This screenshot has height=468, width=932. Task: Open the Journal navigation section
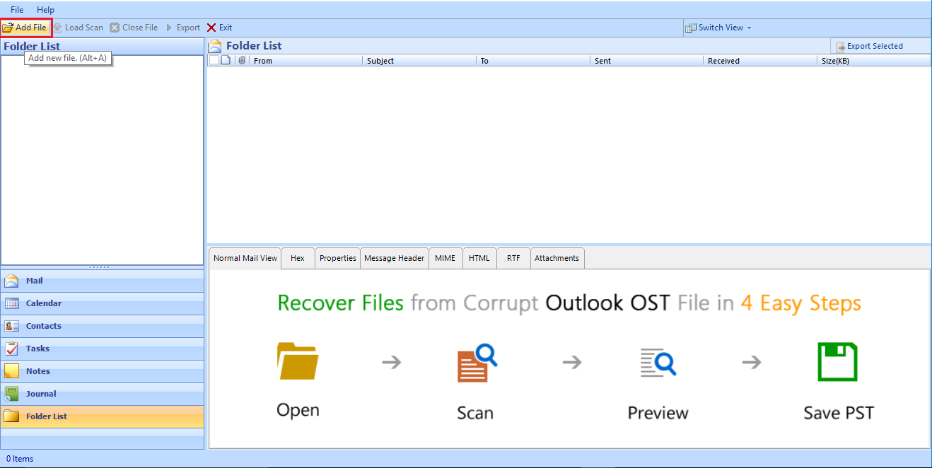(103, 394)
